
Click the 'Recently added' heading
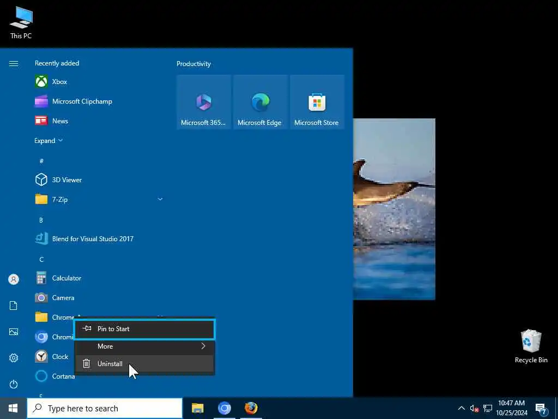(57, 63)
